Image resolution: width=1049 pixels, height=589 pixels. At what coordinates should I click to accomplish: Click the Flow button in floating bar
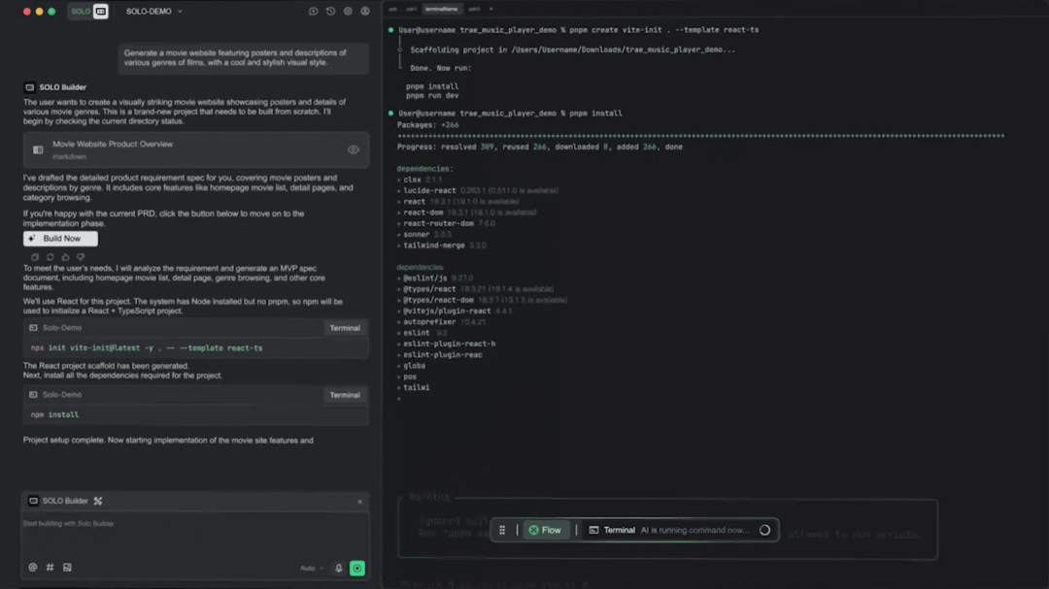click(545, 530)
